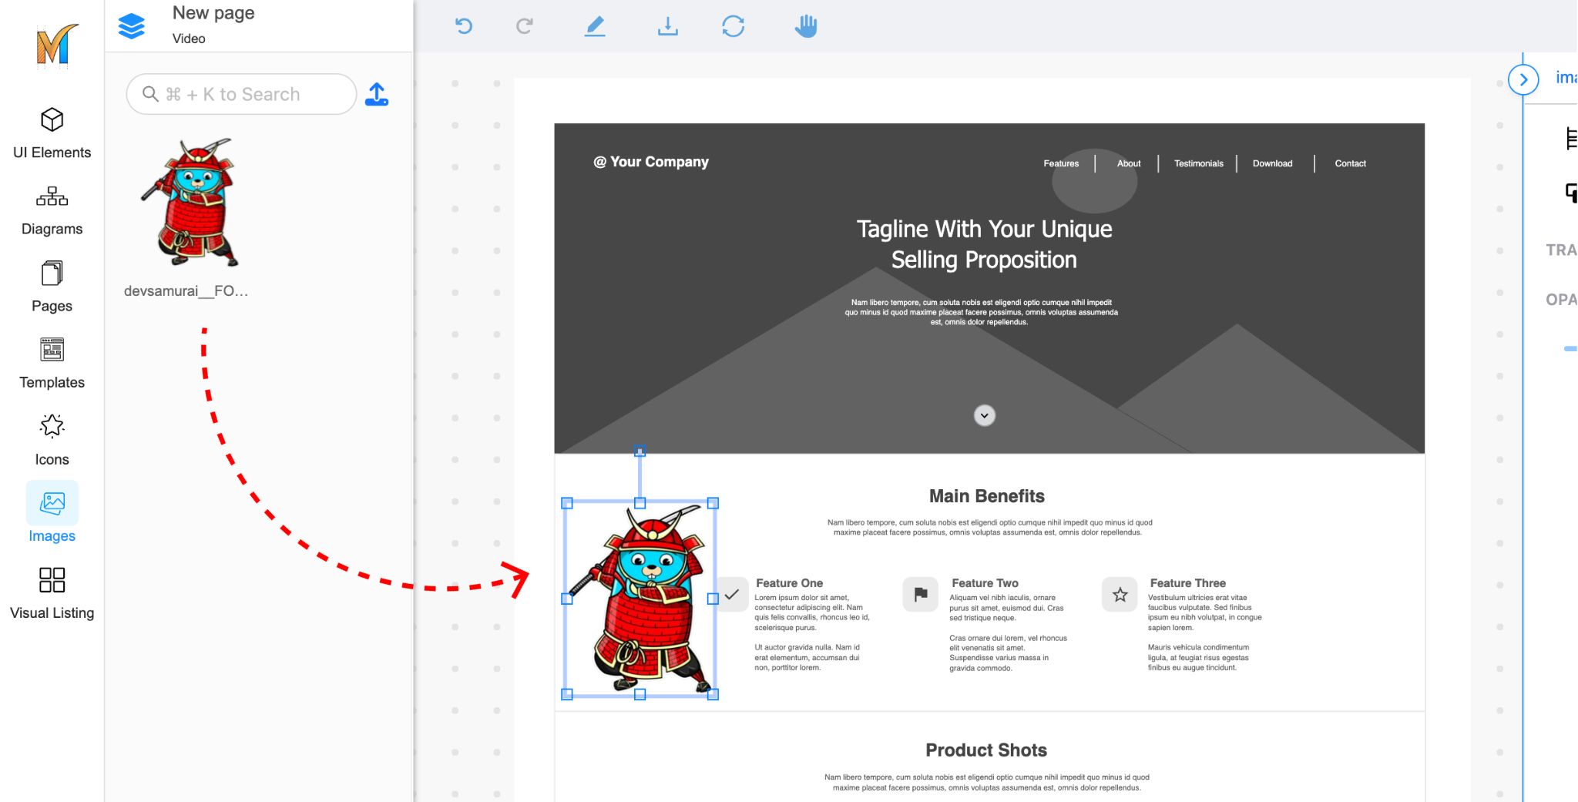
Task: Select the devsamurai image thumbnail
Action: point(189,204)
